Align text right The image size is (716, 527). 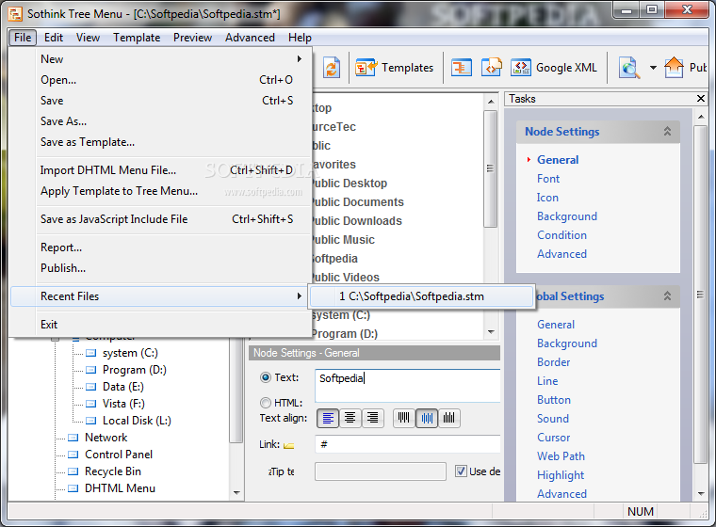[x=373, y=418]
